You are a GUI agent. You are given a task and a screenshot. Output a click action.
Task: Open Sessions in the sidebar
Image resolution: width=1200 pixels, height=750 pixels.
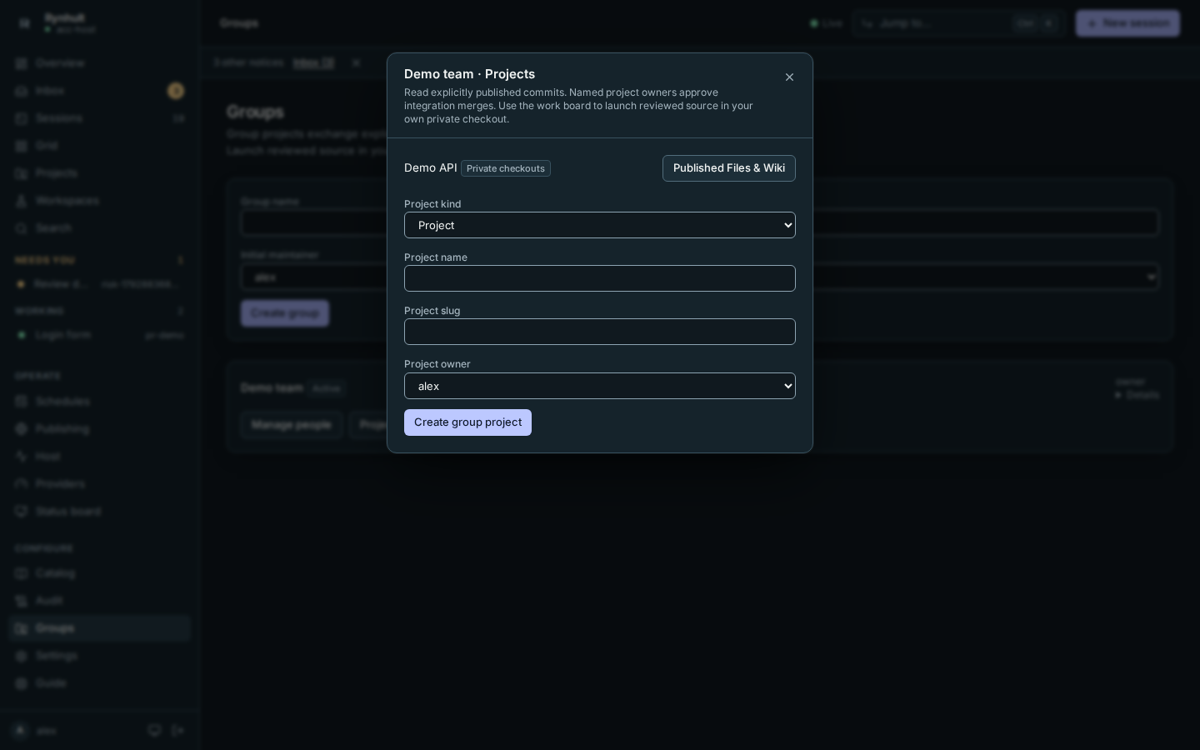[100, 118]
